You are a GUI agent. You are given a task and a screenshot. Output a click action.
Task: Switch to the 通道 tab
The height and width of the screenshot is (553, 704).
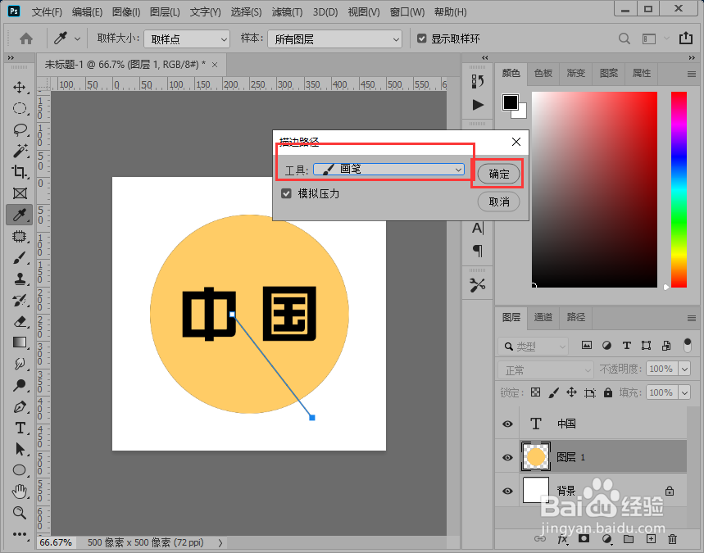click(543, 318)
